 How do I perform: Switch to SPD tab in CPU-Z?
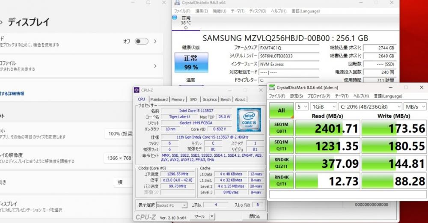[x=193, y=100]
